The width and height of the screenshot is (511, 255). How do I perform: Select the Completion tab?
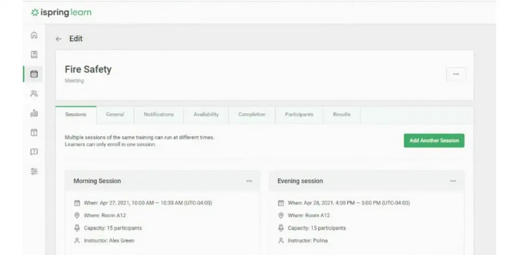(252, 115)
